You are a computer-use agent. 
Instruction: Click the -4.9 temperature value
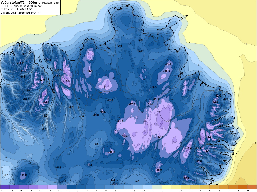[x=82, y=116]
